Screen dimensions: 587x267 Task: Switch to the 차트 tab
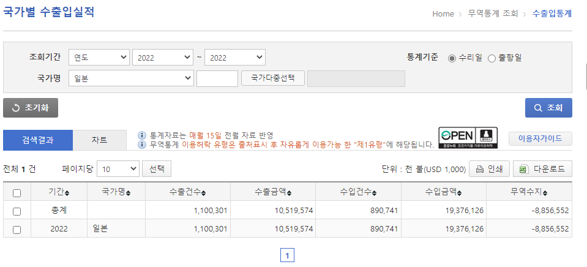pos(99,140)
